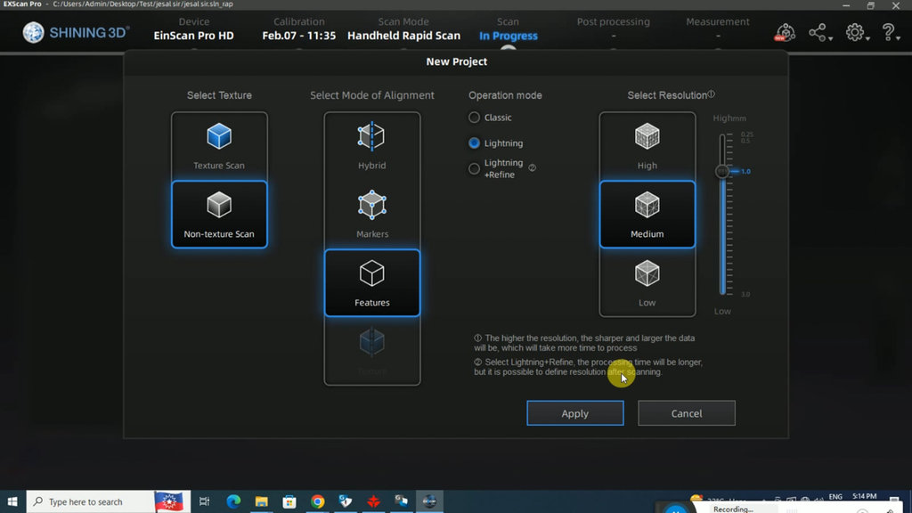912x513 pixels.
Task: Choose Non-texture Scan mode
Action: pos(219,214)
